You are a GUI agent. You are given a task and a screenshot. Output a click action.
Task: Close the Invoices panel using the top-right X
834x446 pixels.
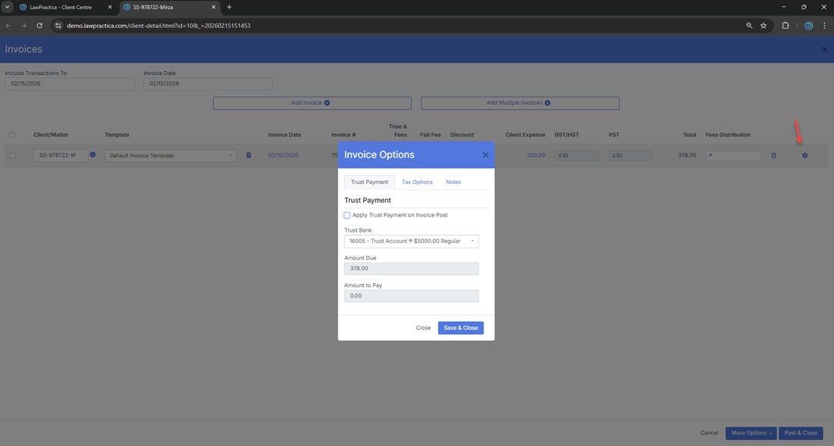(825, 50)
